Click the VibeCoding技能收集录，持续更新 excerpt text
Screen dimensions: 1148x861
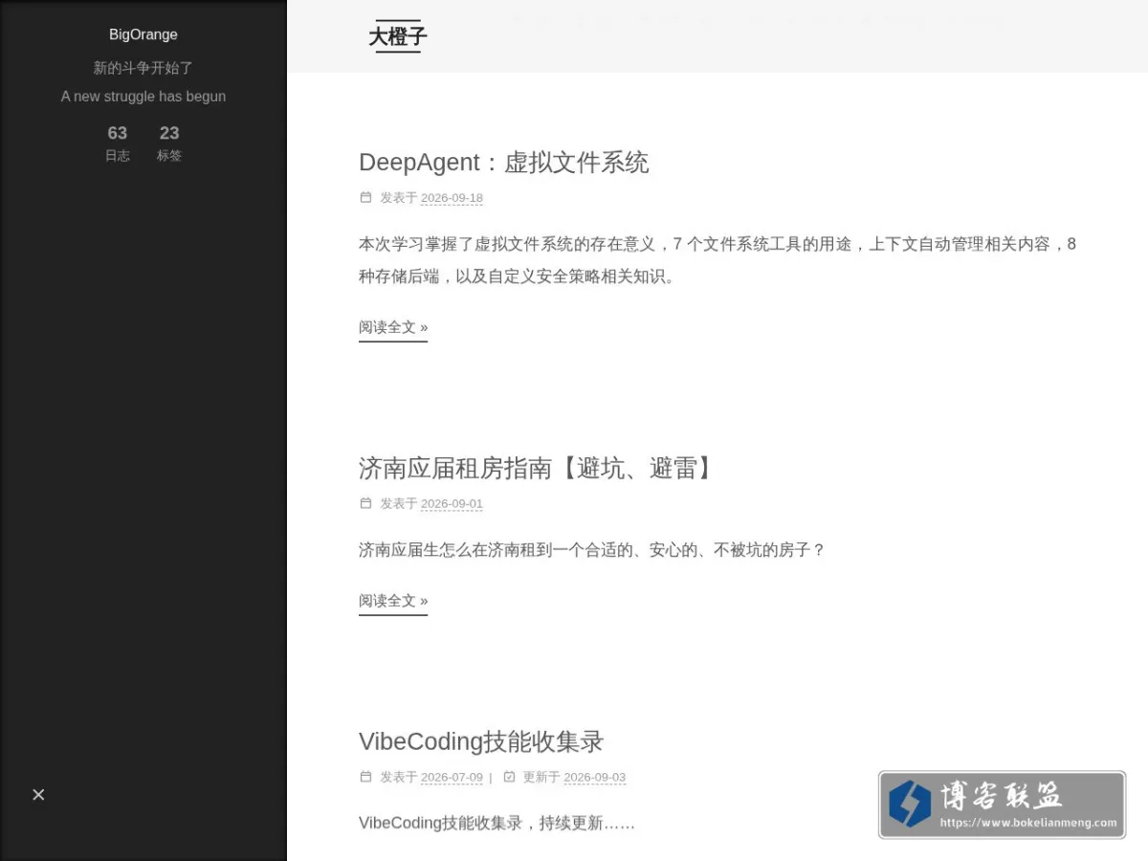pyautogui.click(x=497, y=823)
